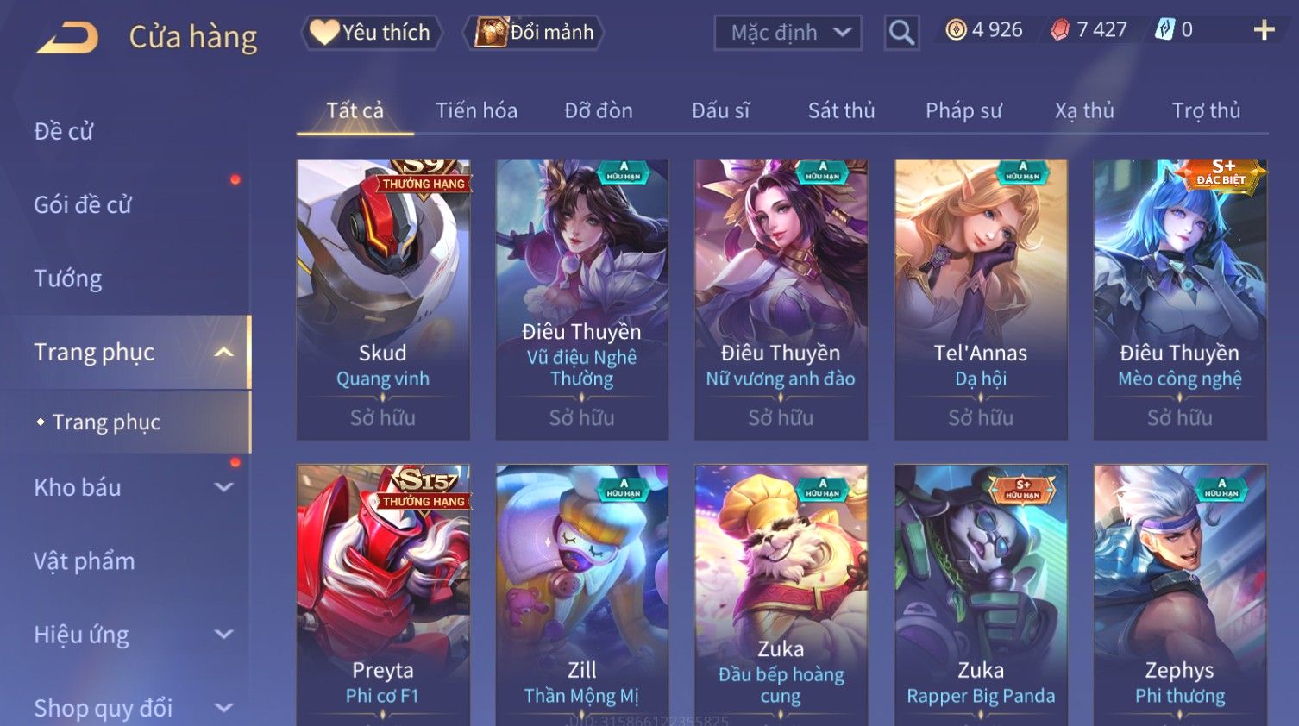Screen dimensions: 1299x726
Task: Select the Tiến hóa filter tab
Action: [x=476, y=110]
